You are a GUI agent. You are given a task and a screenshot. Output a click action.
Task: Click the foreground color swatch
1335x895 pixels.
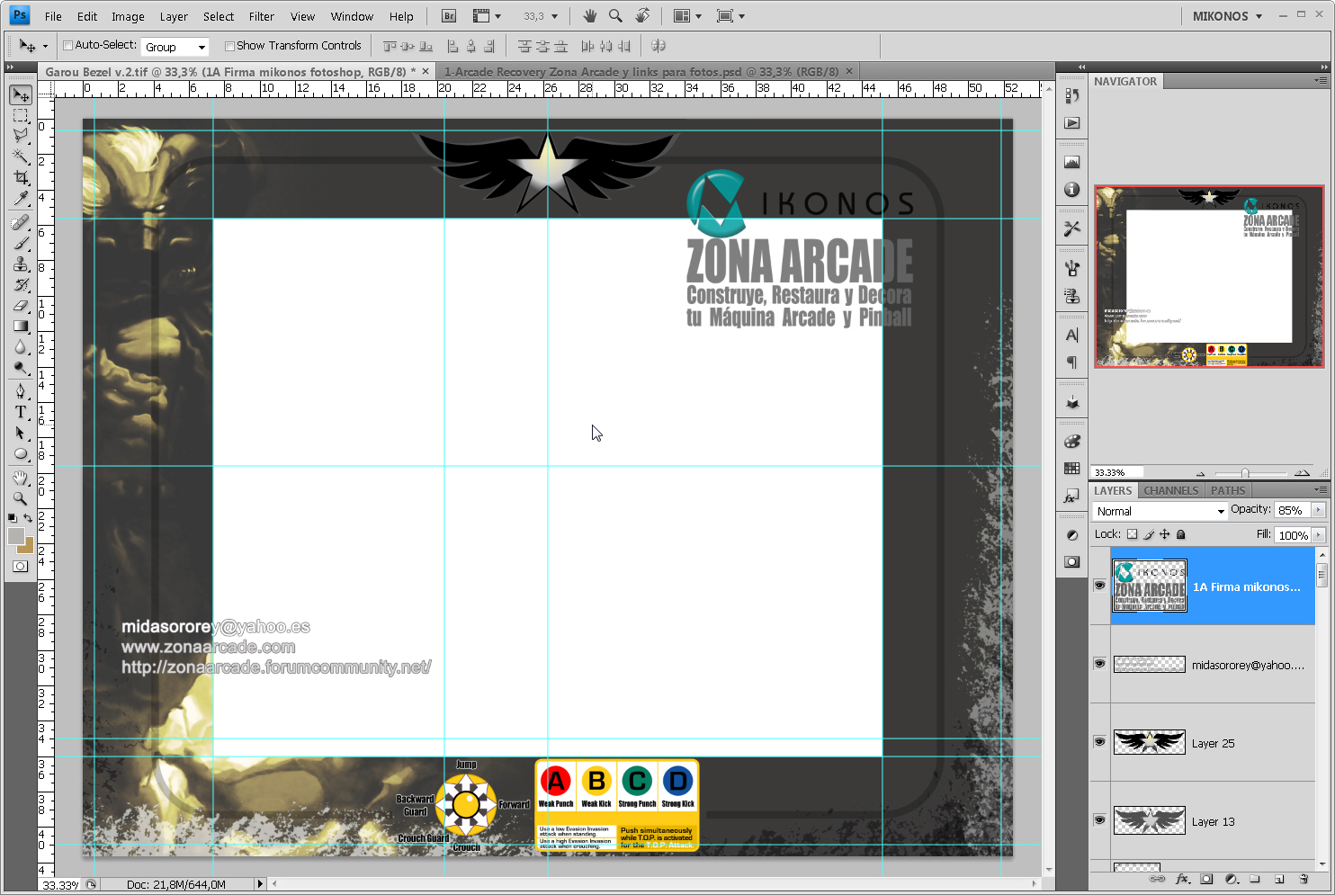[16, 536]
